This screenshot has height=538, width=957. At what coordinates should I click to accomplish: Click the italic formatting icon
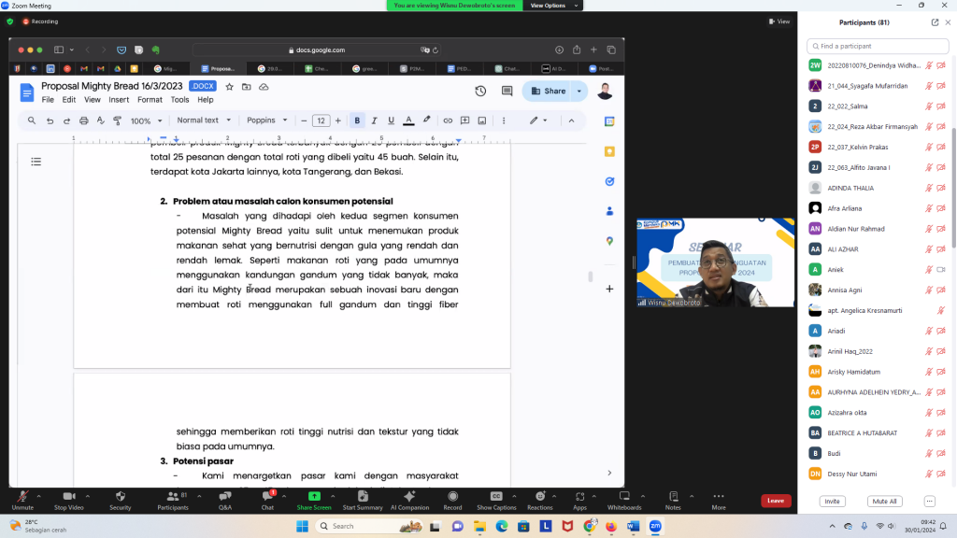374,120
